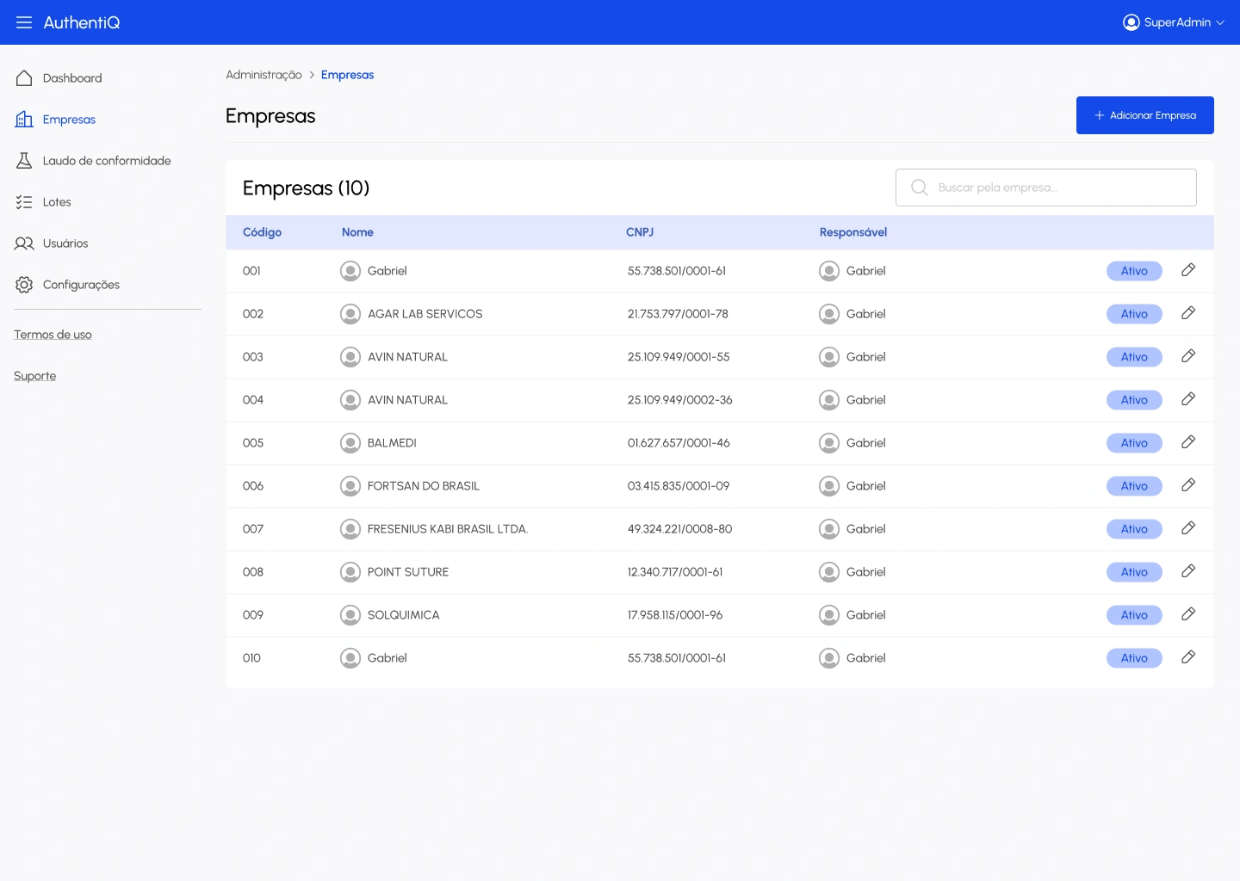1240x881 pixels.
Task: Open the Suporte link
Action: coord(34,376)
